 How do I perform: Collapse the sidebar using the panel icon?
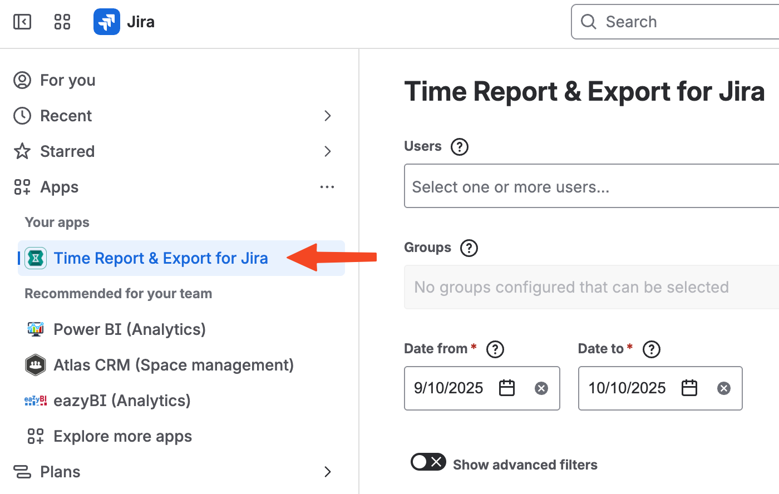(22, 22)
